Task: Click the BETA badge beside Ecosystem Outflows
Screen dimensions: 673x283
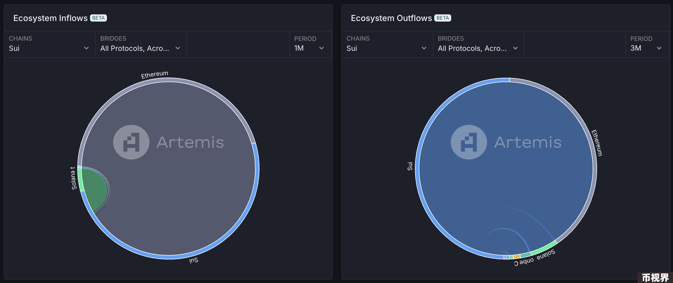Action: pos(443,18)
